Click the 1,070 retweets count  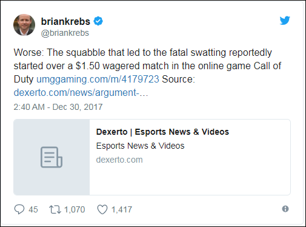(75, 209)
